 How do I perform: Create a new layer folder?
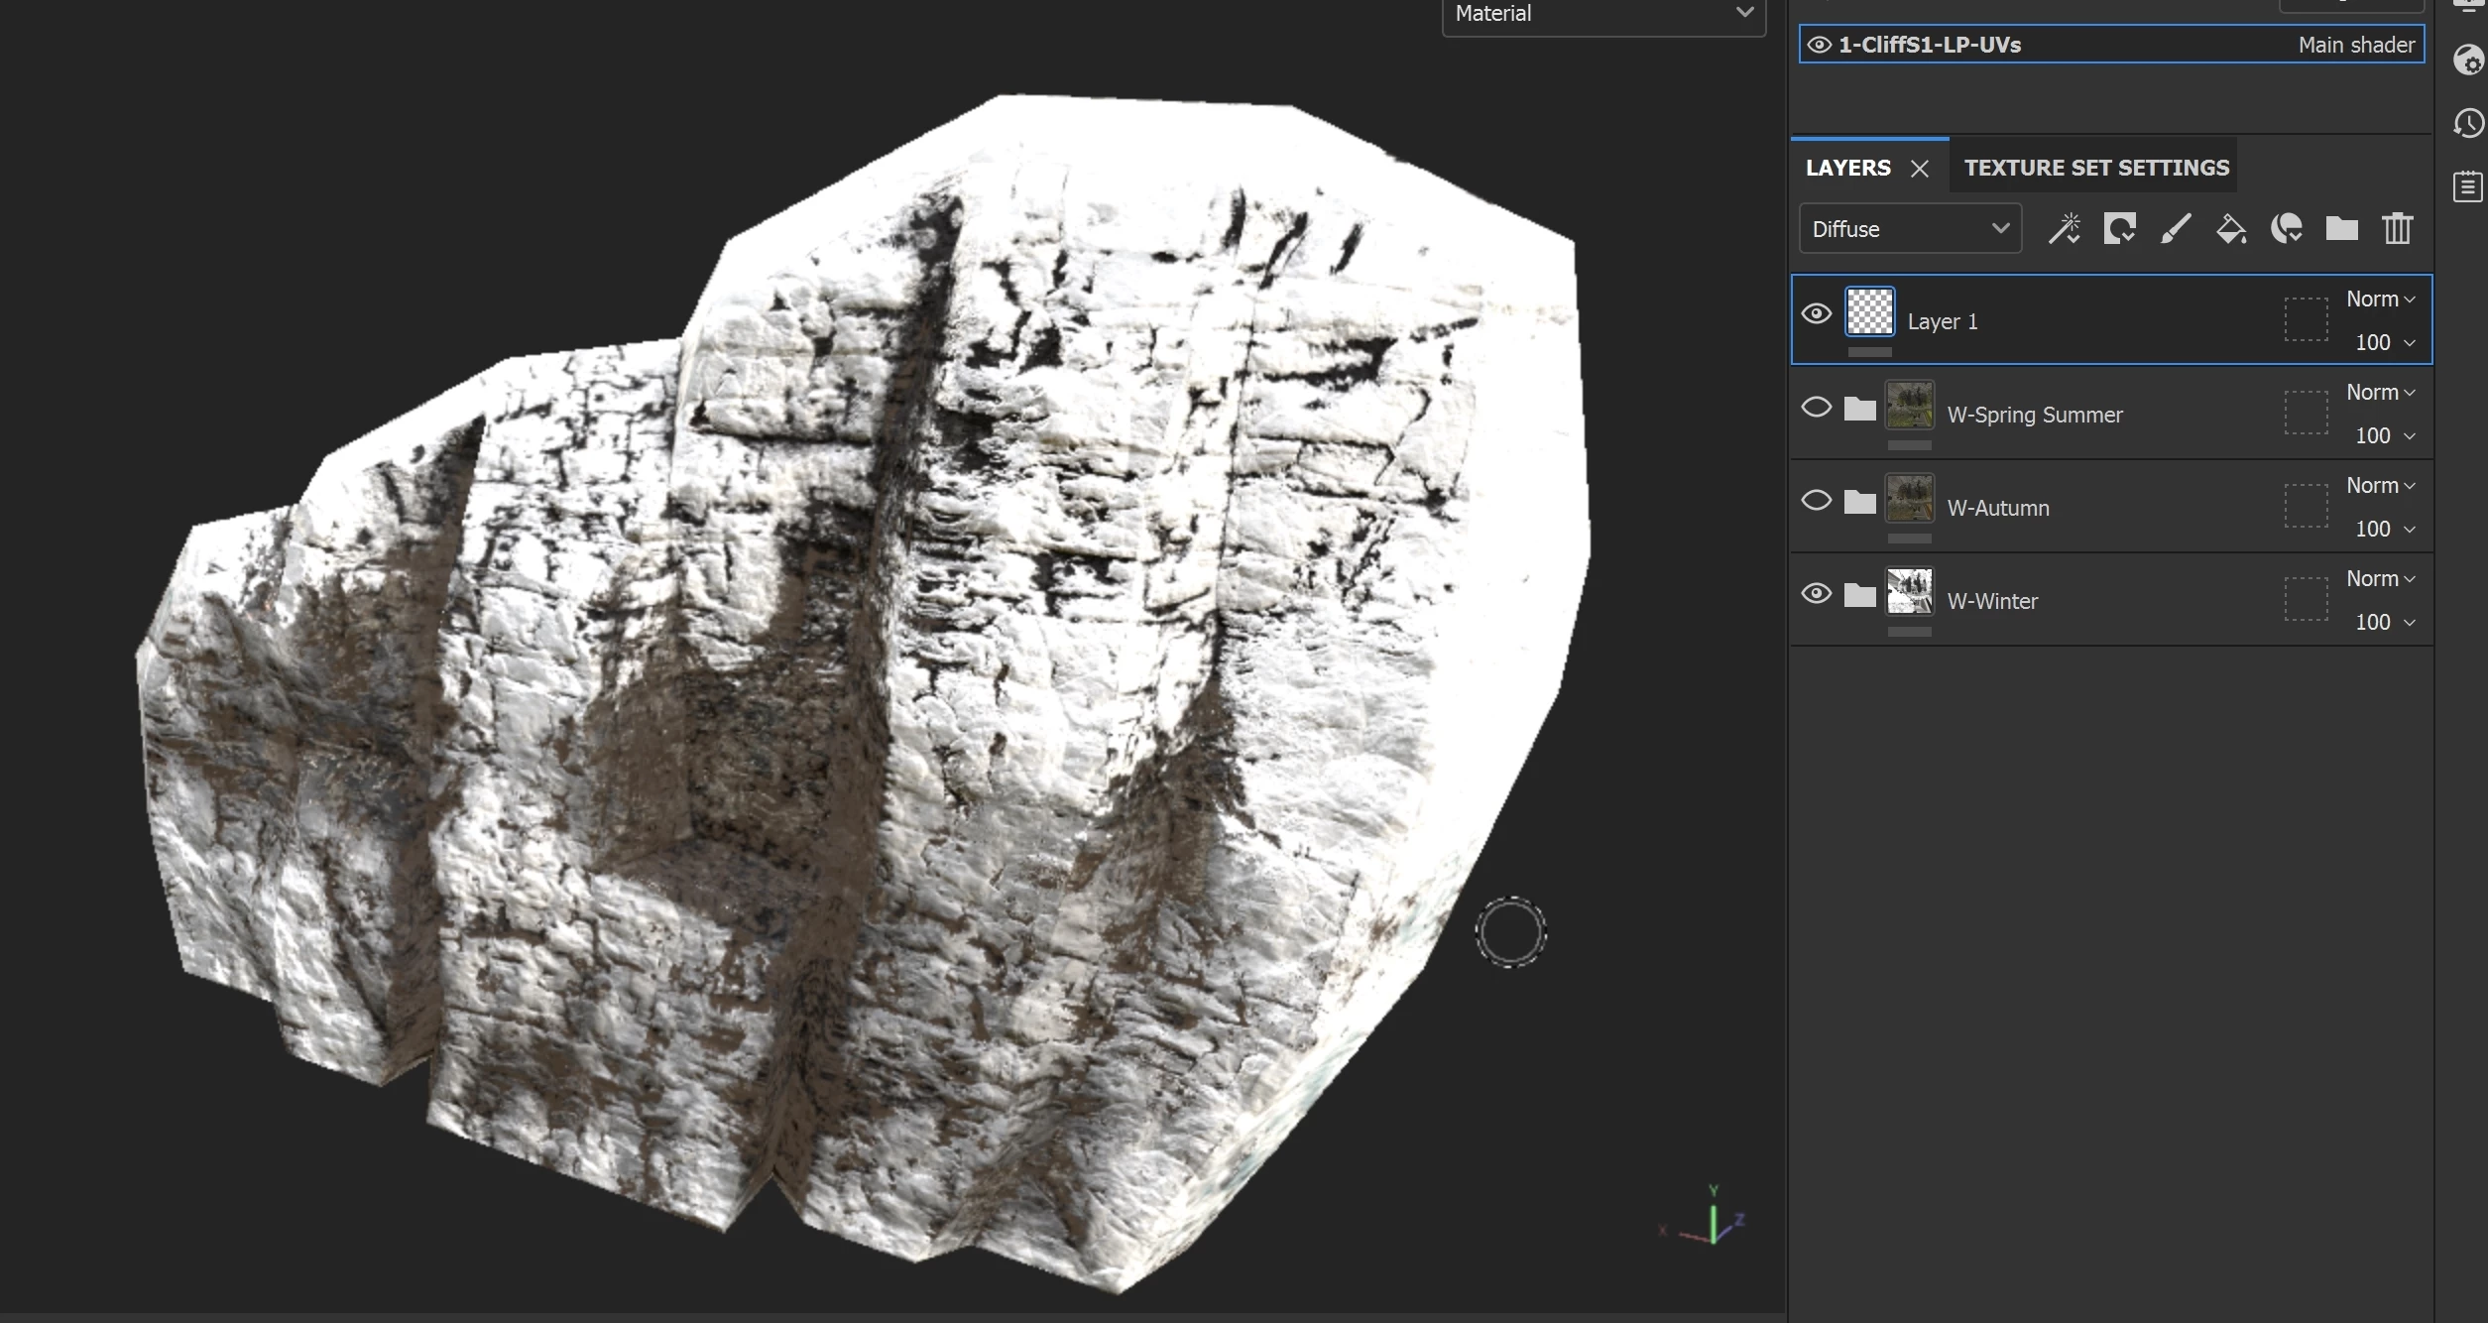click(x=2341, y=229)
